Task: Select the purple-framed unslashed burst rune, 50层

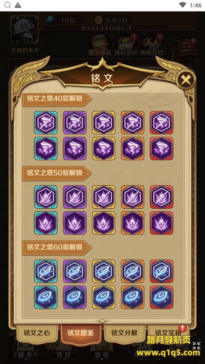Action: tap(74, 223)
